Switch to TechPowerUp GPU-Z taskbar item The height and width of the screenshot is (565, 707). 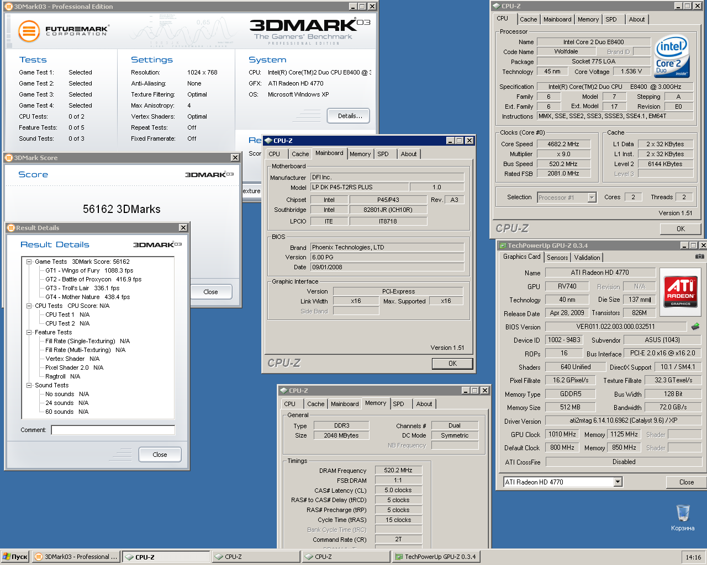(436, 557)
